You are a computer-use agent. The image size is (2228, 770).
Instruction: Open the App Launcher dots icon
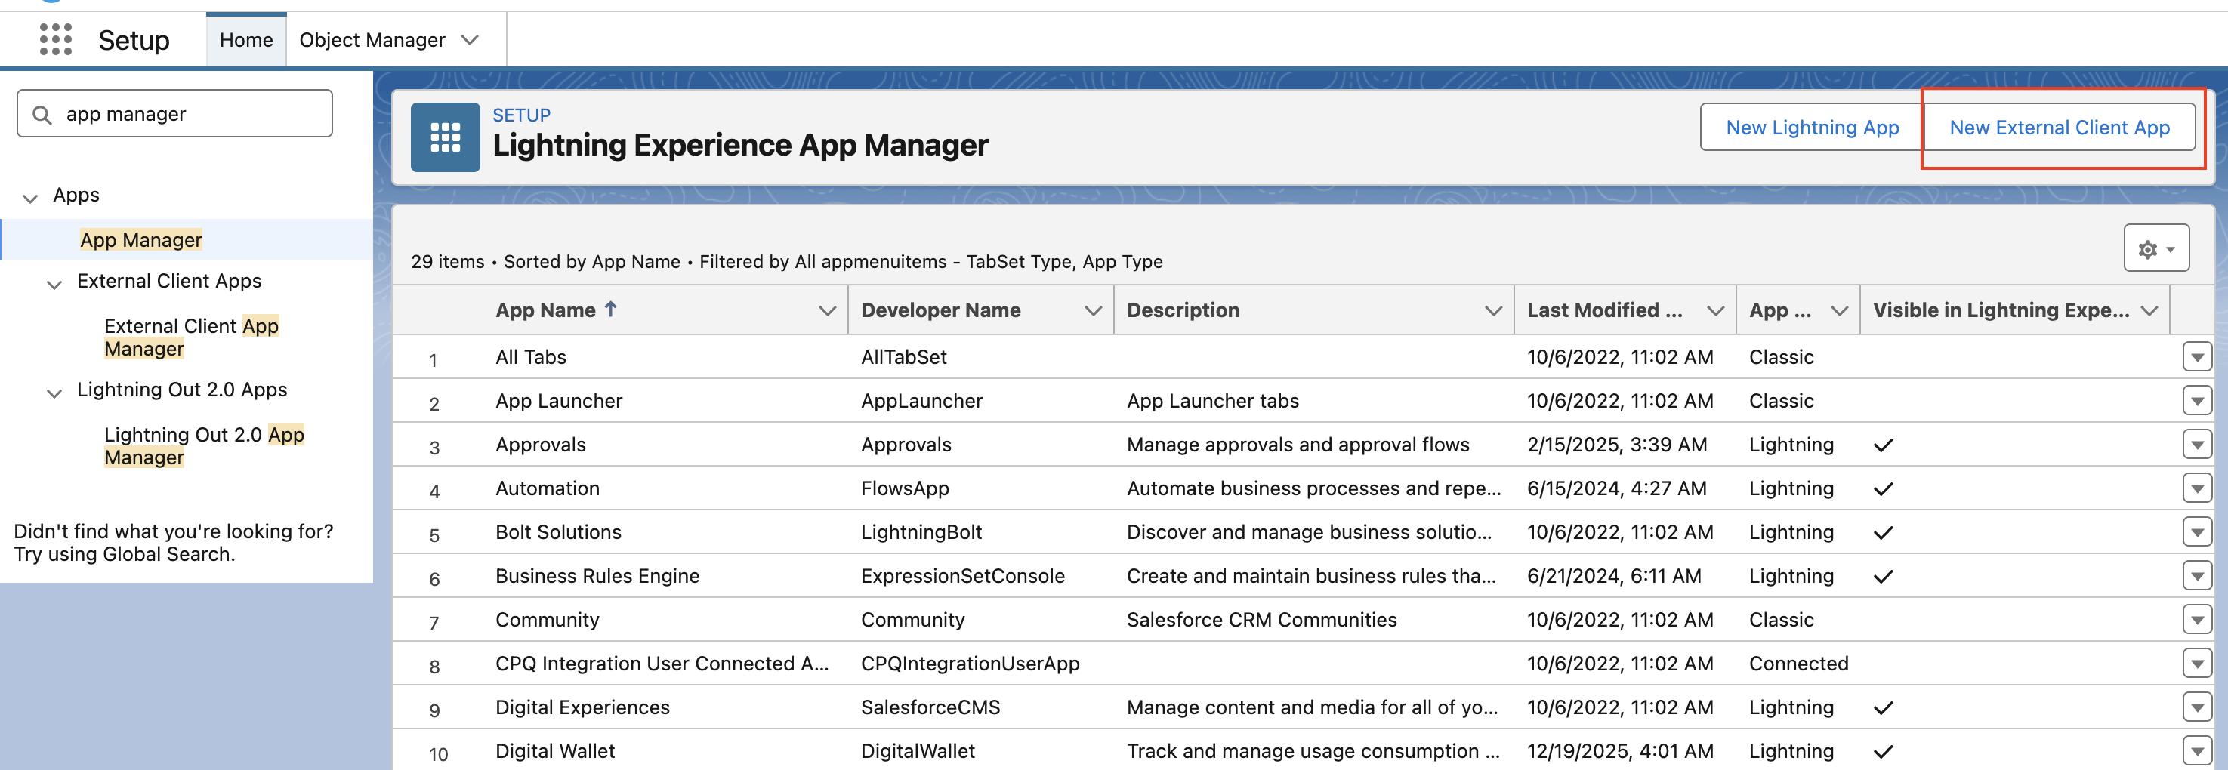click(x=55, y=40)
